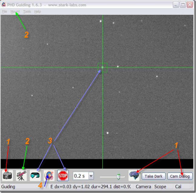This screenshot has height=193, width=196.
Task: Click the camera connect icon
Action: pyautogui.click(x=8, y=175)
